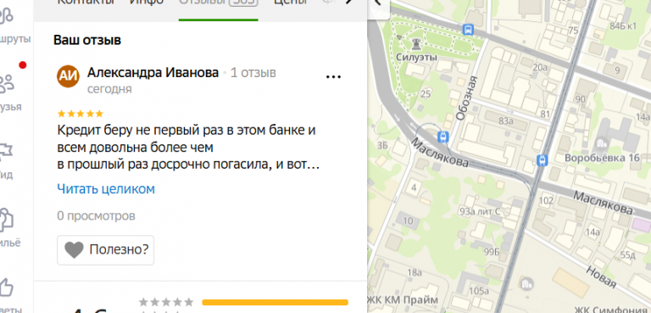Switch to the Инфо tab

click(x=147, y=3)
